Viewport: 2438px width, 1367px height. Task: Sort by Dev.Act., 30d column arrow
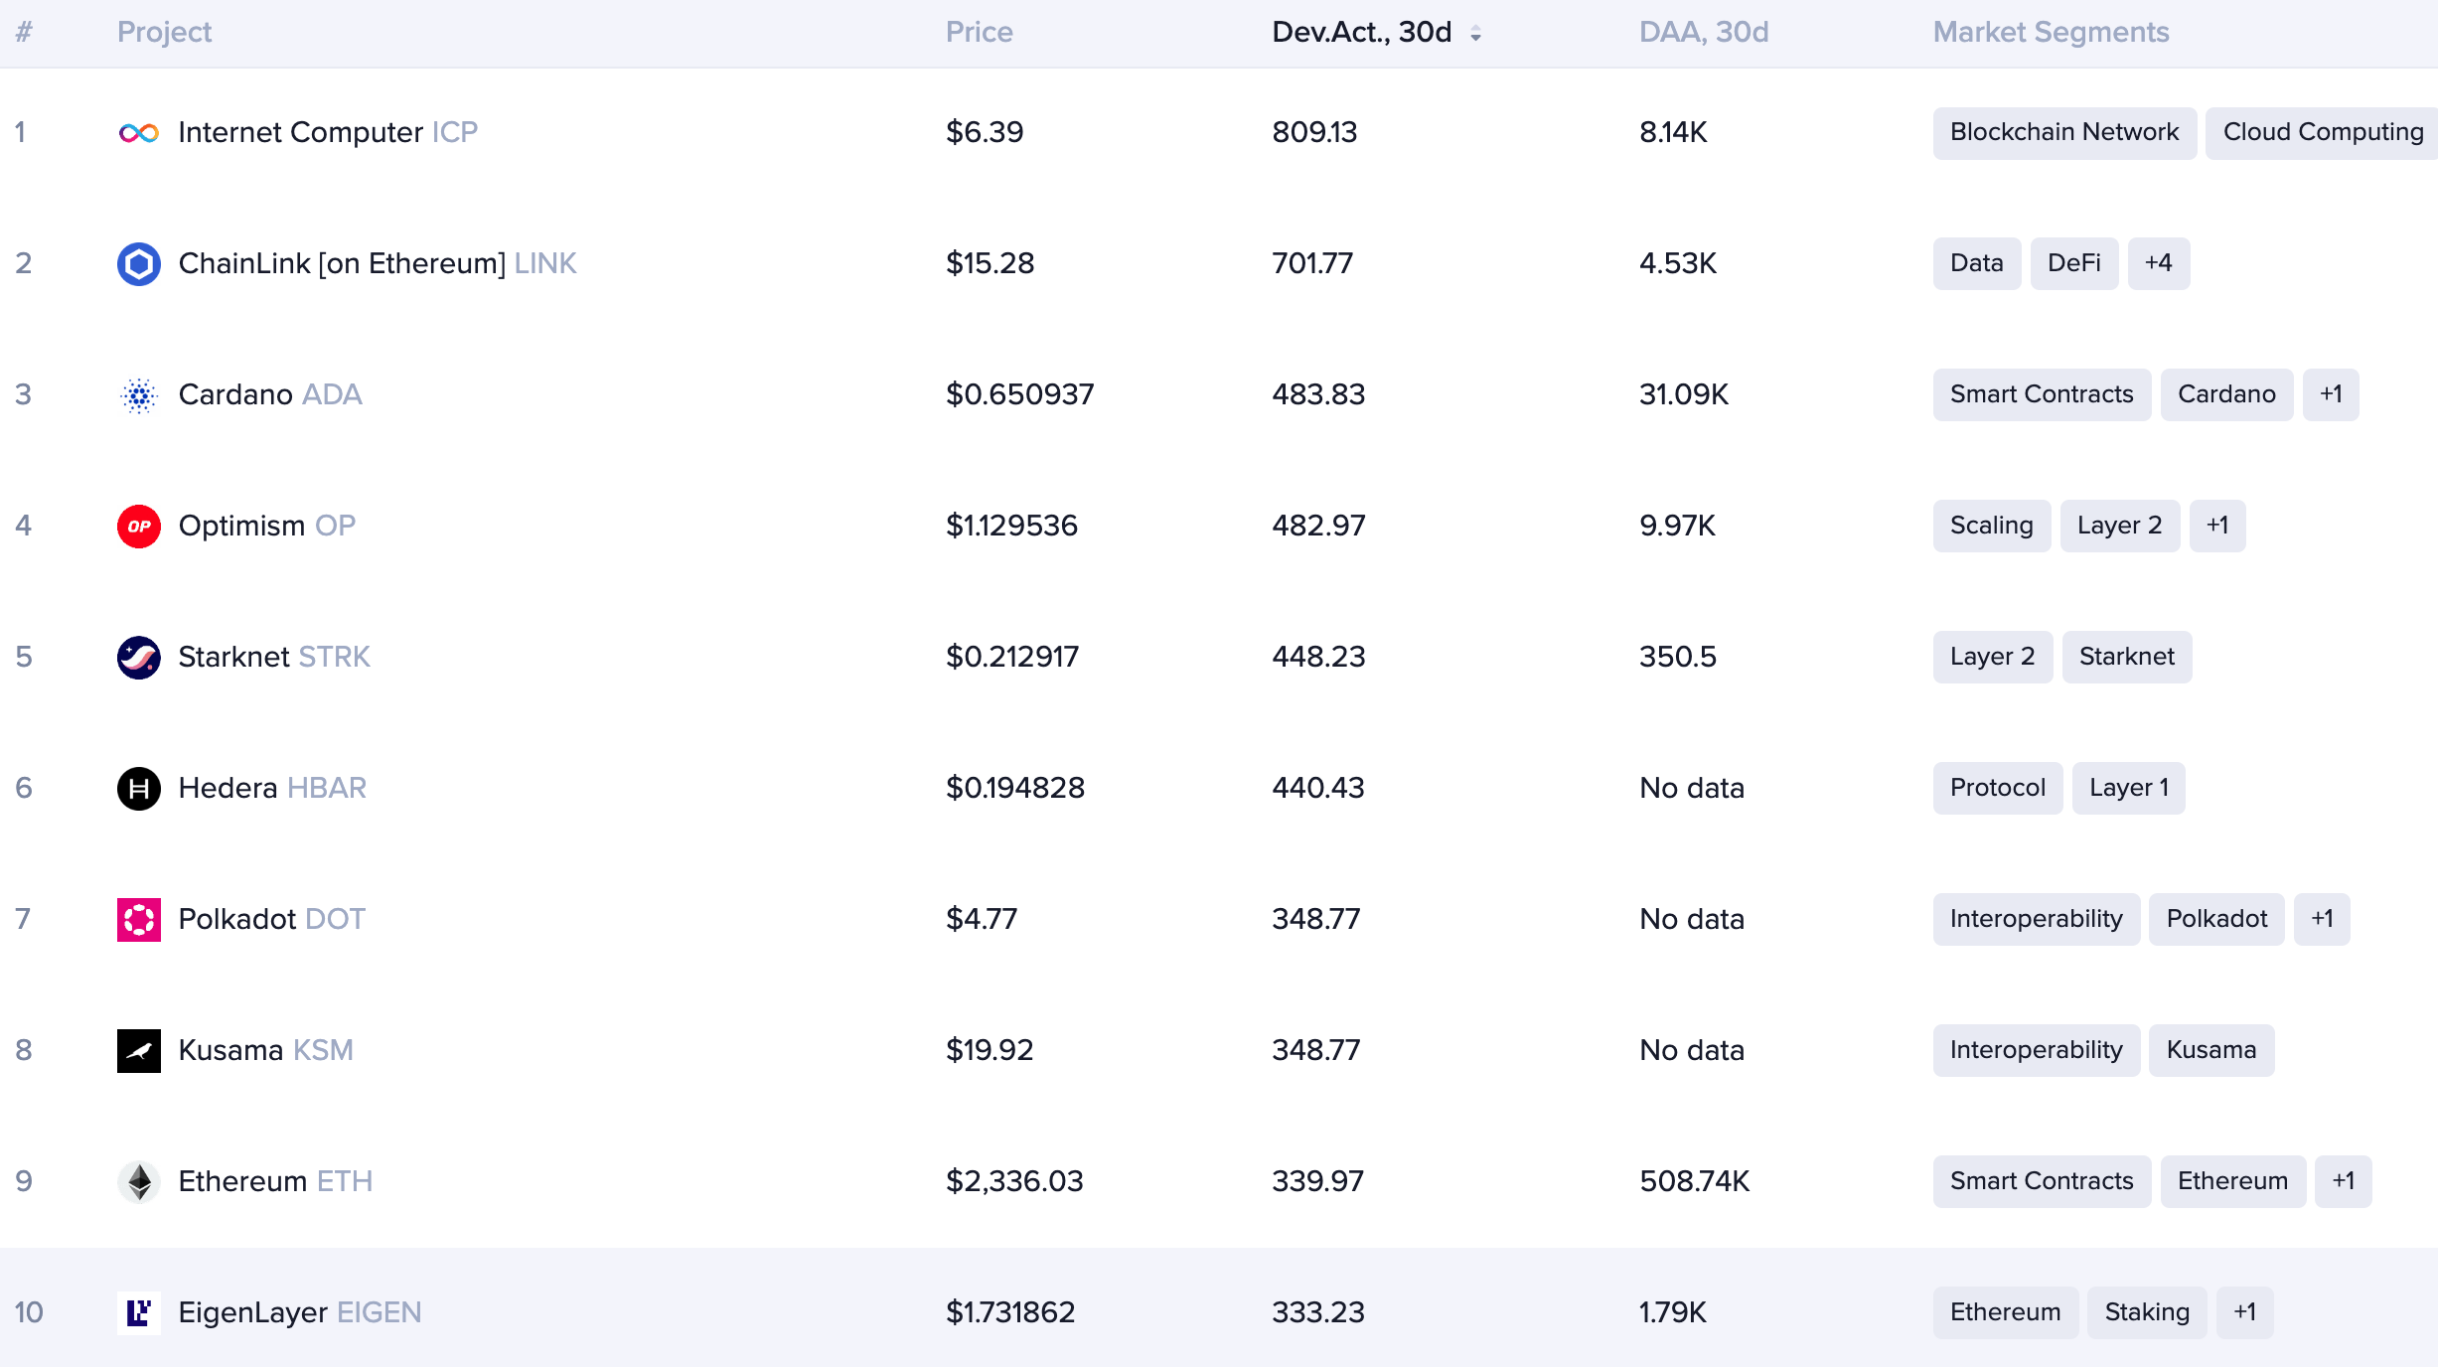pyautogui.click(x=1475, y=34)
